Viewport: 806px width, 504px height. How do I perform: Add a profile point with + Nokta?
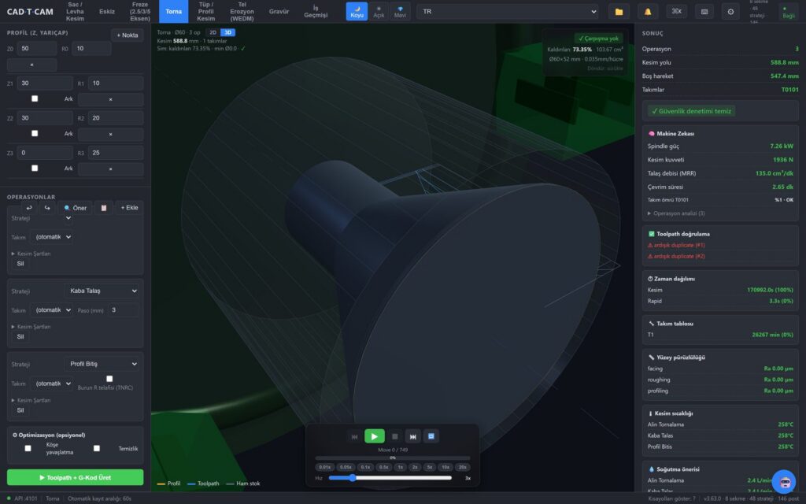128,35
